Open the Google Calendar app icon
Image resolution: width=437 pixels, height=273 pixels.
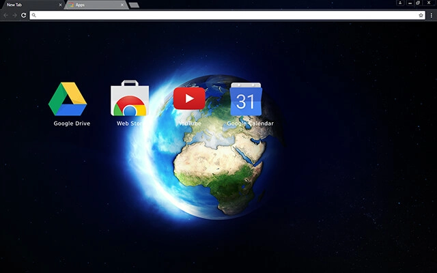click(246, 99)
